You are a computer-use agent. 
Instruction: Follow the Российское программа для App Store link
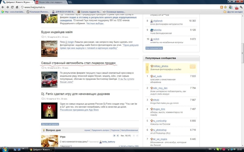click(x=79, y=110)
